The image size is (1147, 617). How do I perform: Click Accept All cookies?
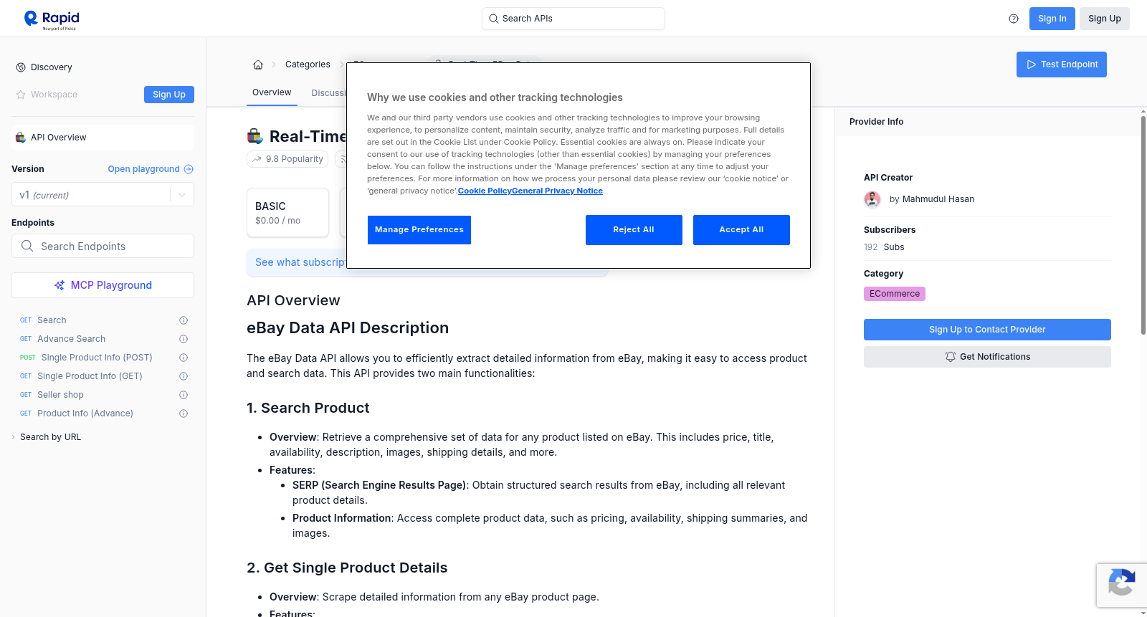click(741, 230)
